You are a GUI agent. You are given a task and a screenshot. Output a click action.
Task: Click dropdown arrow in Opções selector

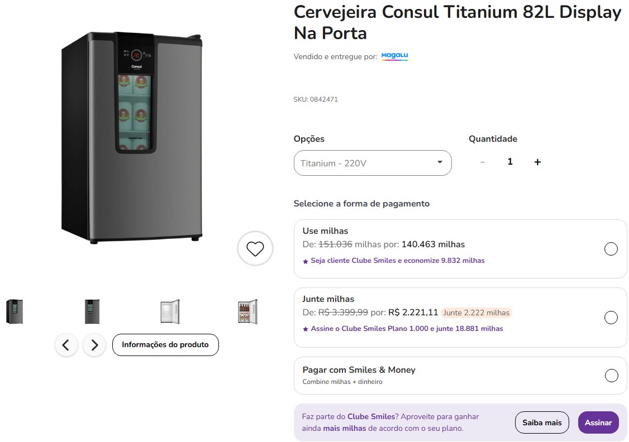pyautogui.click(x=440, y=162)
